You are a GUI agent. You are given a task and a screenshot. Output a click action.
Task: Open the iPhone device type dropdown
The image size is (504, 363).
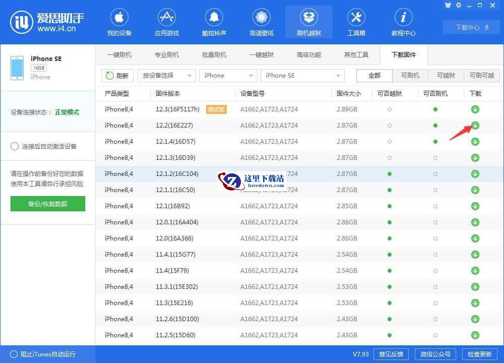(228, 76)
